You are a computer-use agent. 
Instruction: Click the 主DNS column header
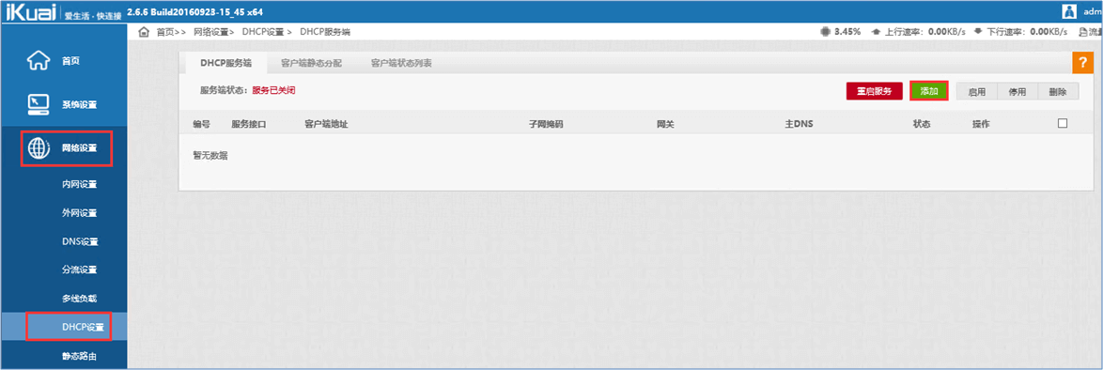(x=800, y=124)
